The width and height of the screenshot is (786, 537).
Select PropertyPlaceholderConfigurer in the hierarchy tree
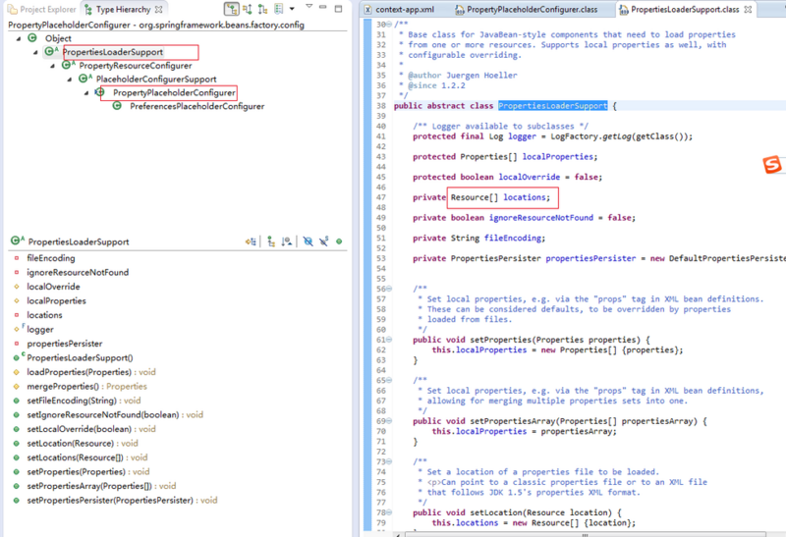(x=174, y=92)
